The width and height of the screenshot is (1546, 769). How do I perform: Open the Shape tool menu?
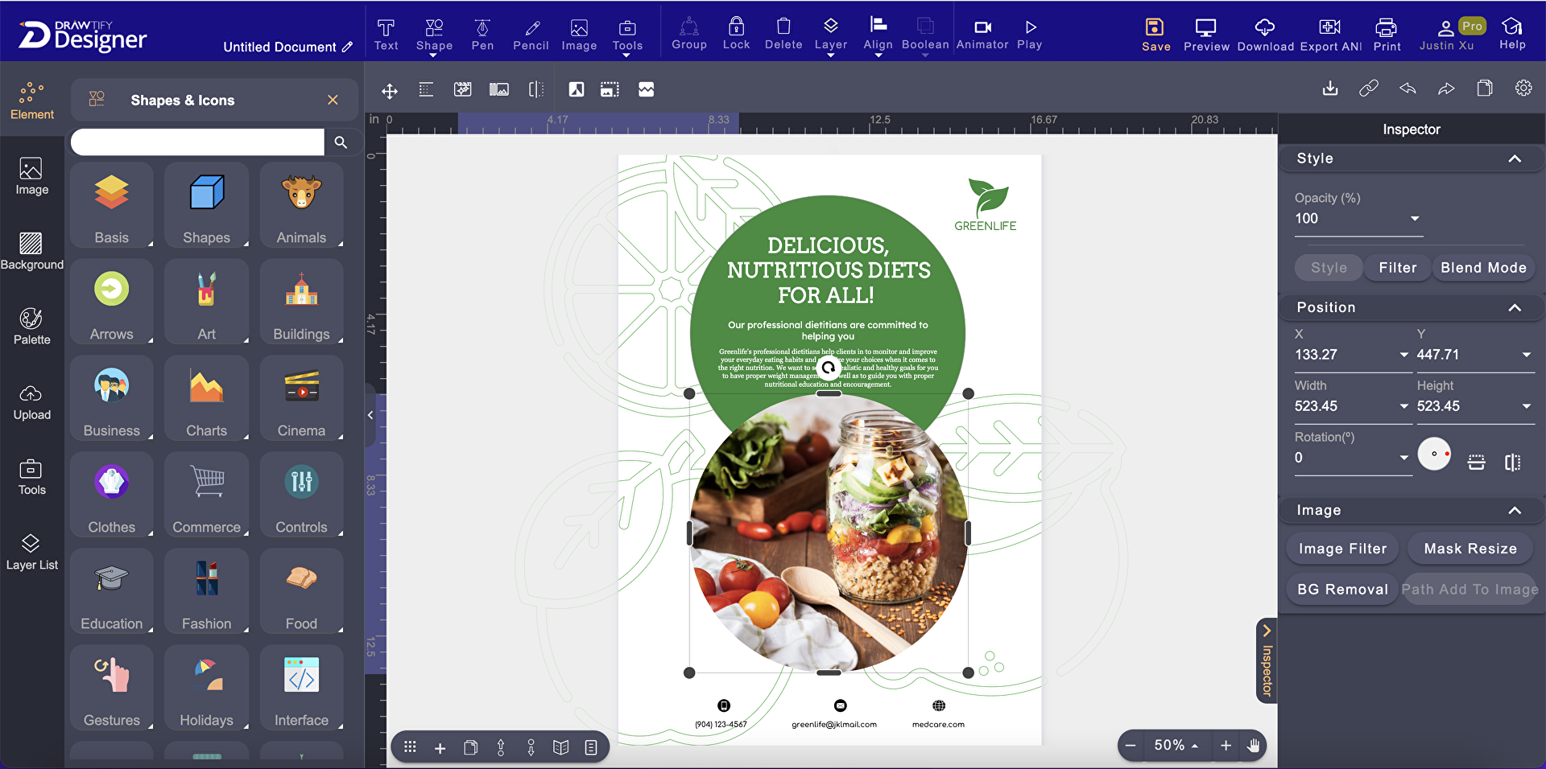click(x=434, y=36)
